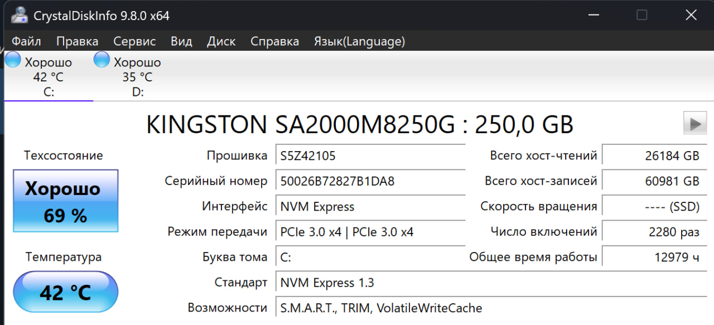Select the C: drive tab at 42 °C

point(49,77)
